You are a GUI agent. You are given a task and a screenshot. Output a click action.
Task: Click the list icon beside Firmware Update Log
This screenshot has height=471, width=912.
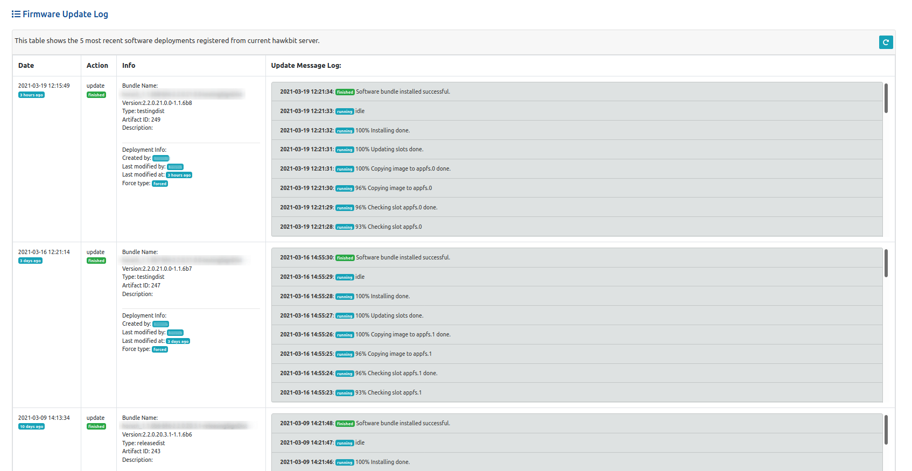coord(16,14)
